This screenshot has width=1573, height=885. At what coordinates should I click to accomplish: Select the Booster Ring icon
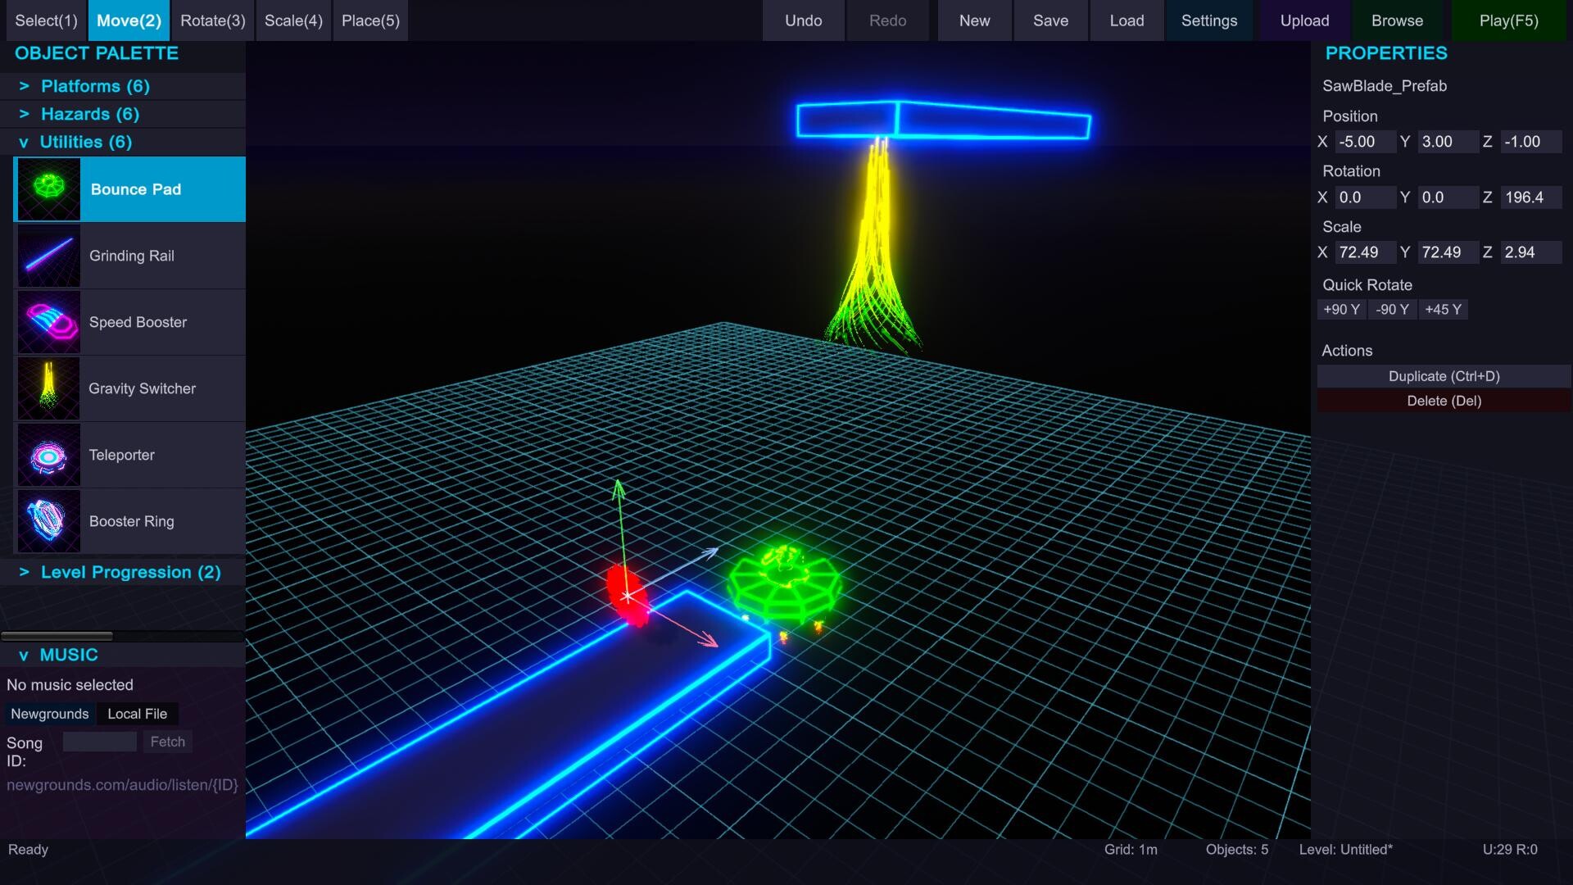(48, 521)
